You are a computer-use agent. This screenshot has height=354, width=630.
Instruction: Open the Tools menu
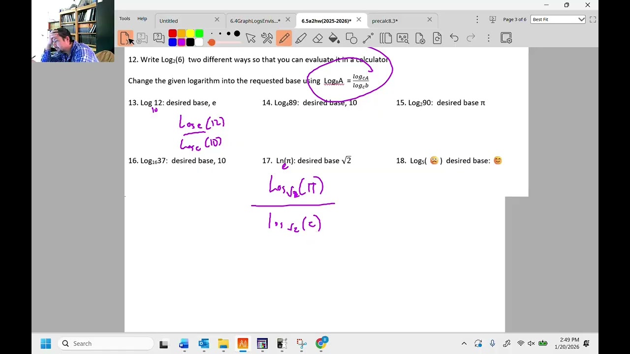(x=125, y=19)
